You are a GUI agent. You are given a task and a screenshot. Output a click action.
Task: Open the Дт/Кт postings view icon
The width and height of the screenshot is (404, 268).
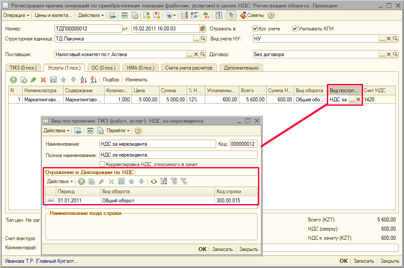(206, 15)
